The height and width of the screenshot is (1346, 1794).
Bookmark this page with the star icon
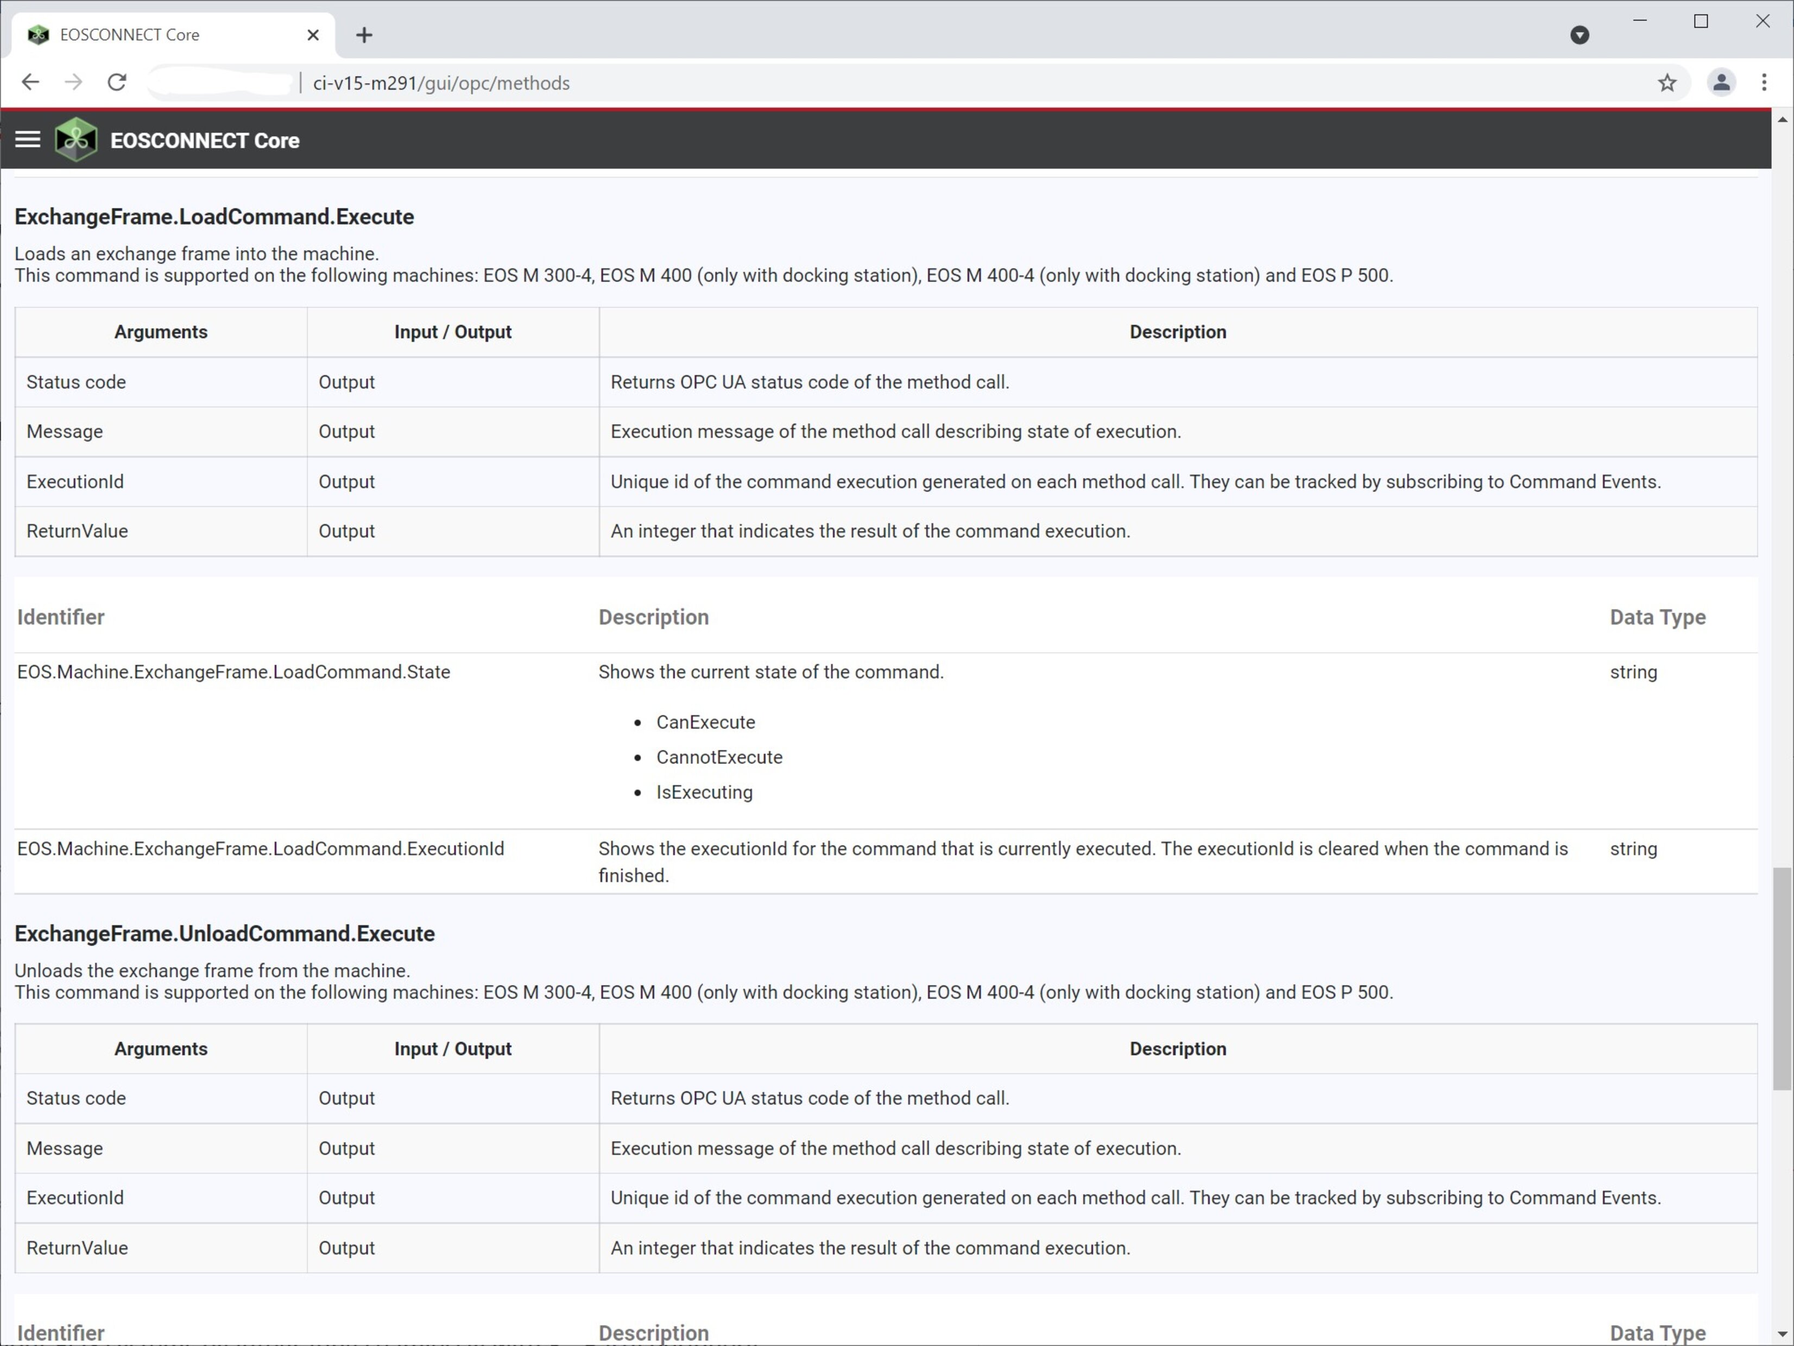pyautogui.click(x=1667, y=82)
